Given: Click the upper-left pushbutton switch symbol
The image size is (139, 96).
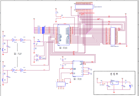Looking at the screenshot, I should pyautogui.click(x=3, y=50).
